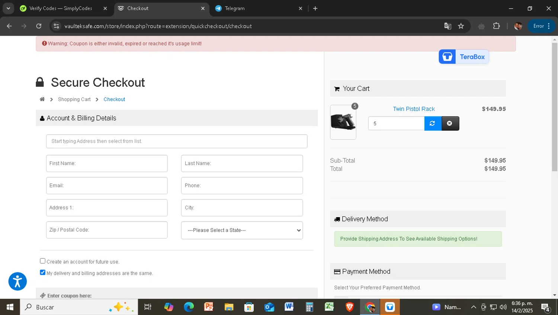This screenshot has width=558, height=315.
Task: Open Excel from the taskbar
Action: tap(329, 307)
